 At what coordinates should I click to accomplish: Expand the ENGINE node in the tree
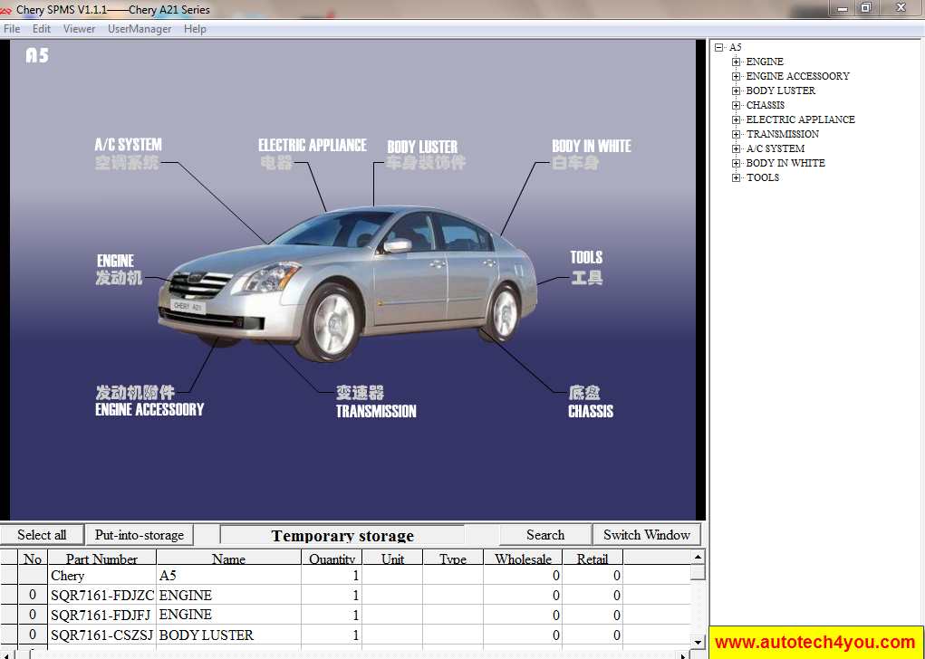click(736, 62)
